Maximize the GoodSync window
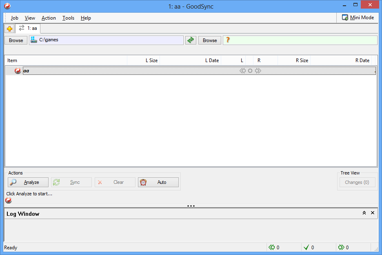Image resolution: width=382 pixels, height=255 pixels. click(x=355, y=5)
